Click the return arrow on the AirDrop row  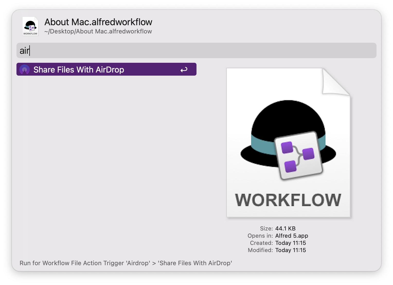point(184,70)
